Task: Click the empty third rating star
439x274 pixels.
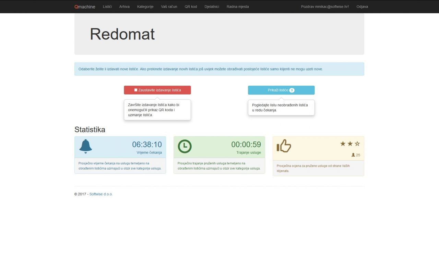Action: pyautogui.click(x=357, y=144)
